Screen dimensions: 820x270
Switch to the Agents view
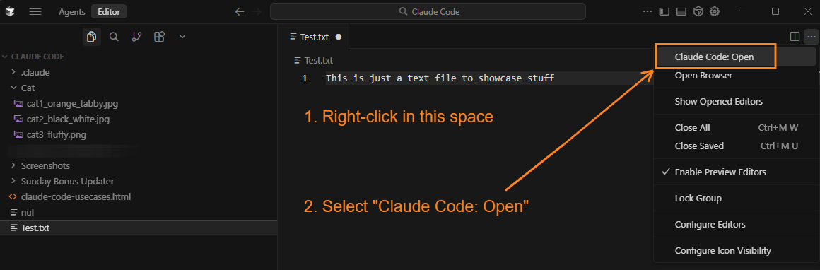71,11
